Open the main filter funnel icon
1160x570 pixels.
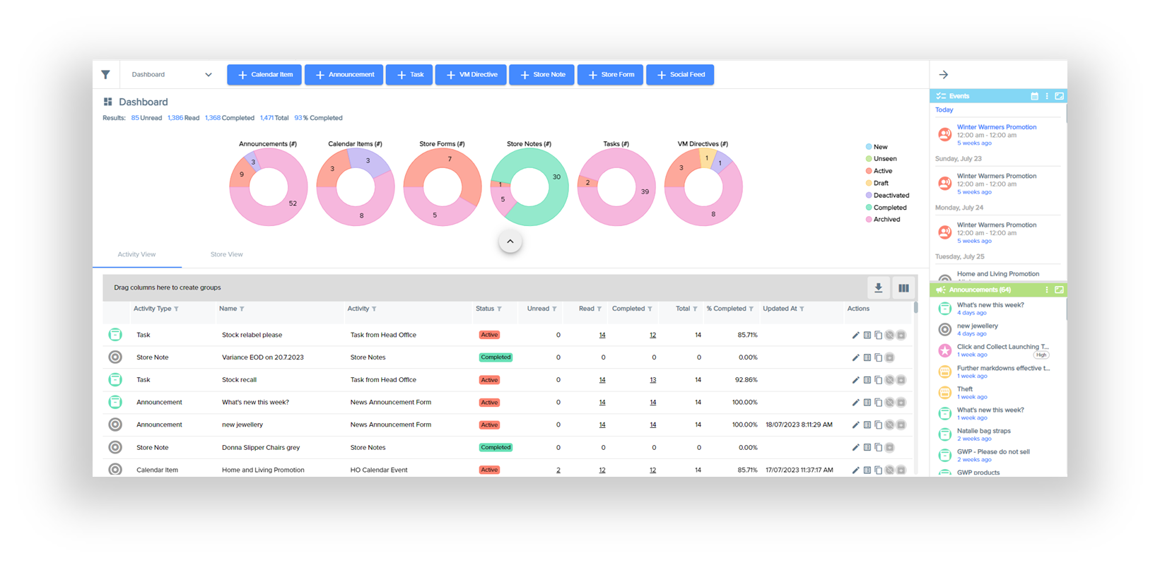pyautogui.click(x=105, y=75)
